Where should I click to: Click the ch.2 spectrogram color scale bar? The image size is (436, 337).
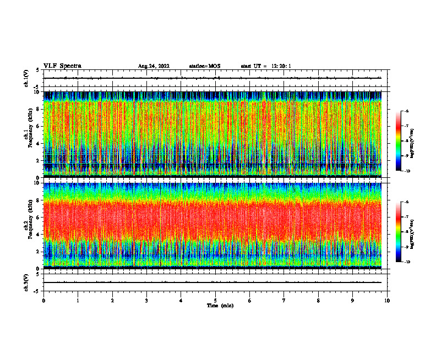[398, 232]
